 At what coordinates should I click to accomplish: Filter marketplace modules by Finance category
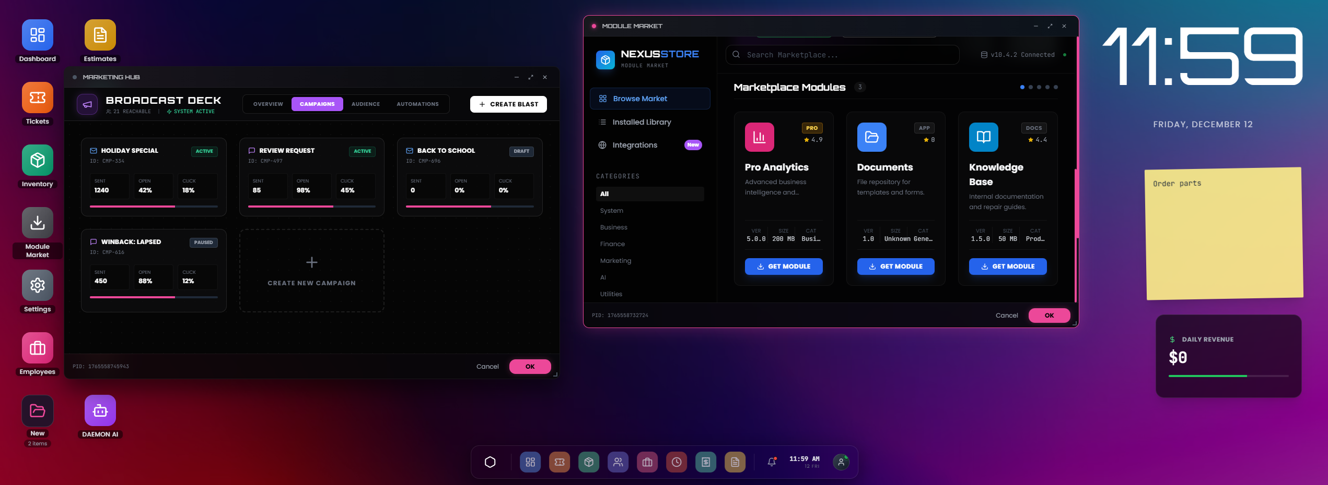point(612,244)
